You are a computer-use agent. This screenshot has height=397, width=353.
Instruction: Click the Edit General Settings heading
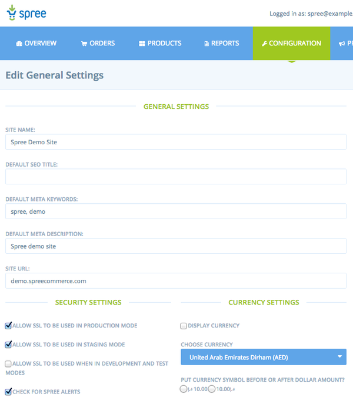pos(54,75)
